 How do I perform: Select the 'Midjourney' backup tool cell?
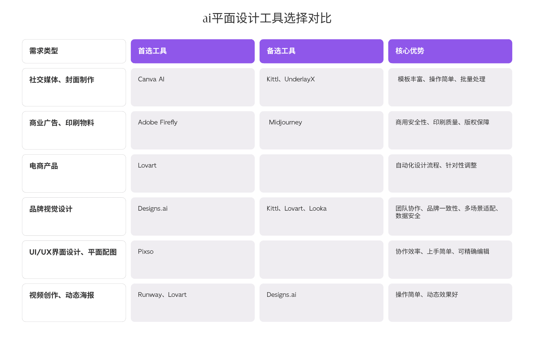click(322, 130)
